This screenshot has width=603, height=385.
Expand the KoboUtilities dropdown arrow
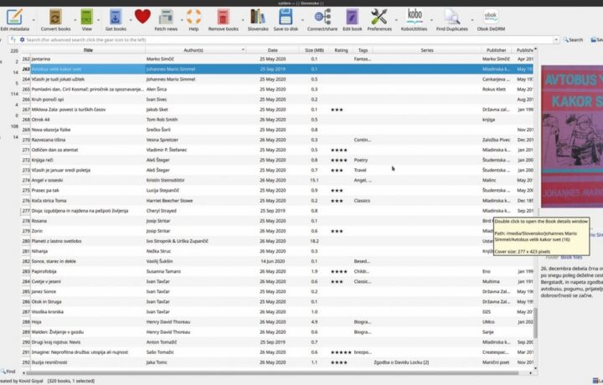(x=431, y=20)
